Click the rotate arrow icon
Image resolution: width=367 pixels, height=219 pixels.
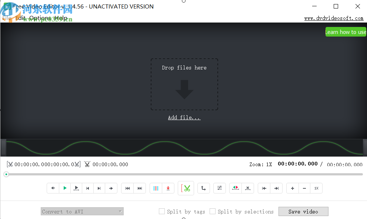pyautogui.click(x=204, y=188)
